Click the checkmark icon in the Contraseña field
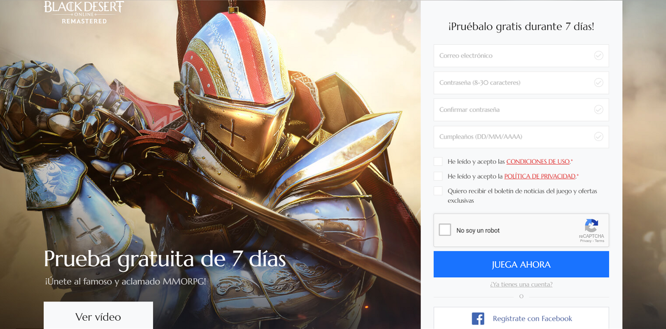Screen dimensions: 666x329 click(598, 83)
